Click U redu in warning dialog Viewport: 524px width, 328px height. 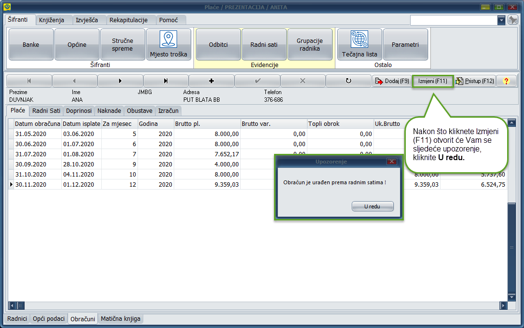[372, 206]
